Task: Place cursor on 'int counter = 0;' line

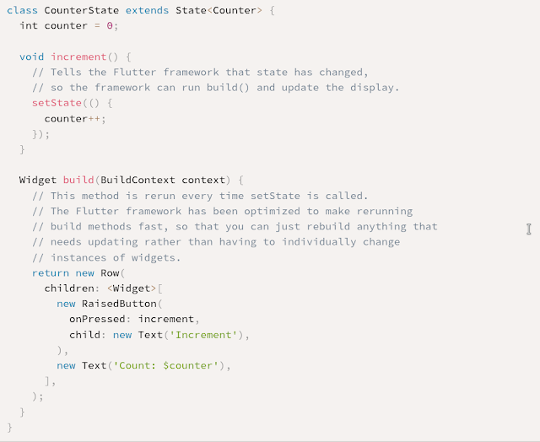Action: (69, 25)
